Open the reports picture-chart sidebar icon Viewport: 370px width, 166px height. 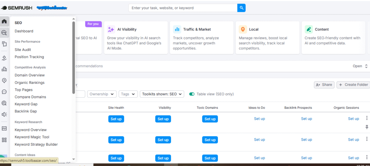4,128
